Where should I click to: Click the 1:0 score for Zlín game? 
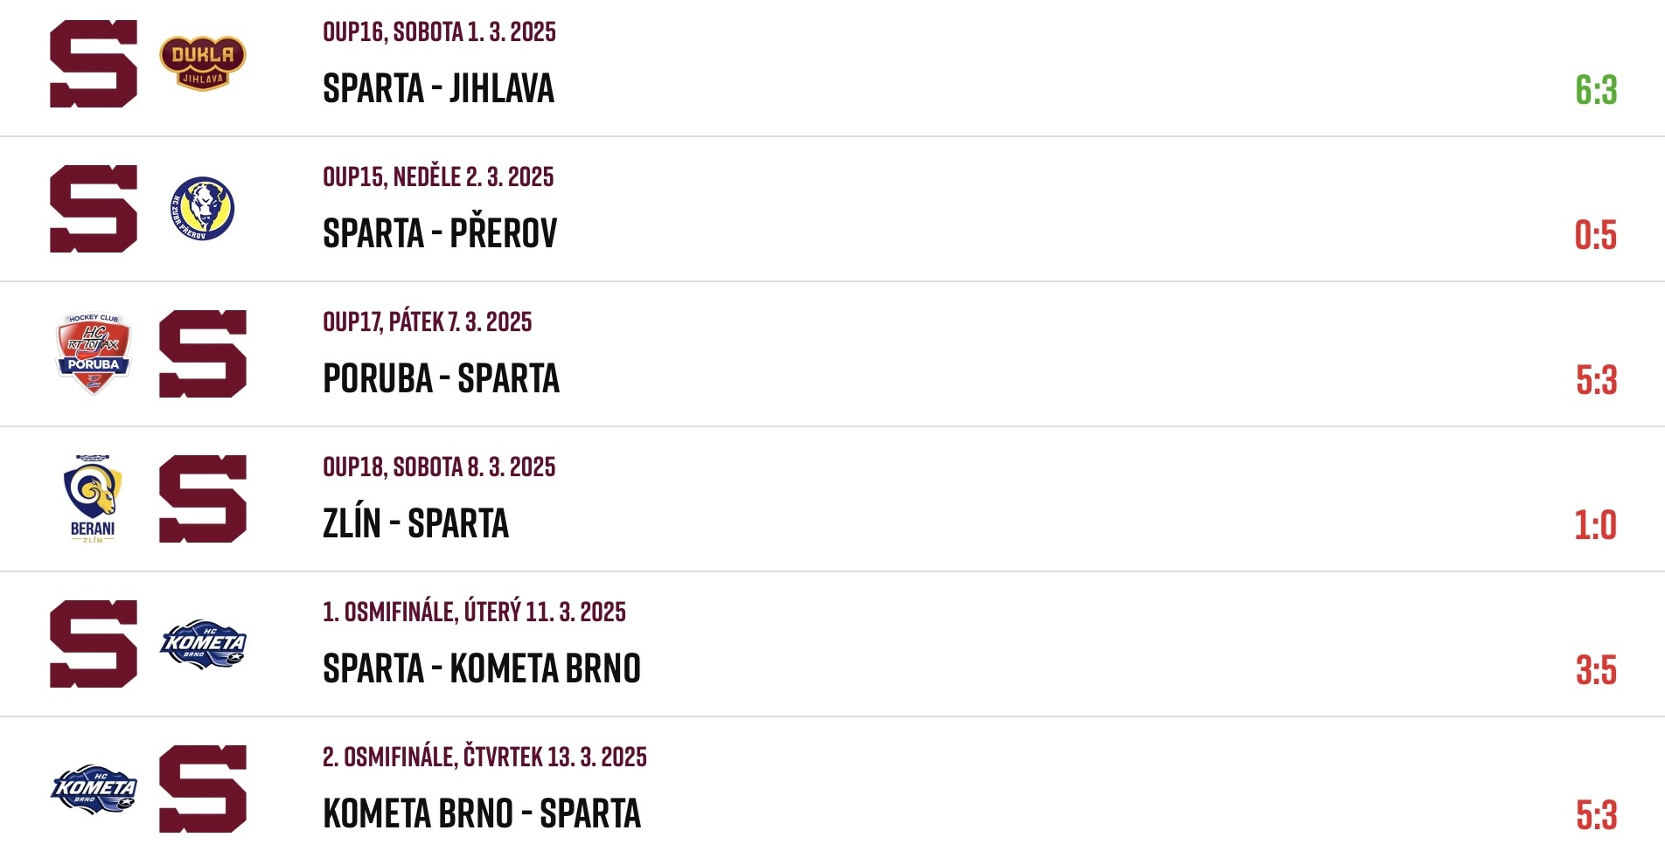click(x=1596, y=525)
